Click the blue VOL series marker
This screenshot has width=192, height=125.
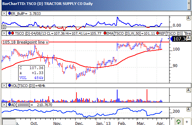(x=10, y=85)
